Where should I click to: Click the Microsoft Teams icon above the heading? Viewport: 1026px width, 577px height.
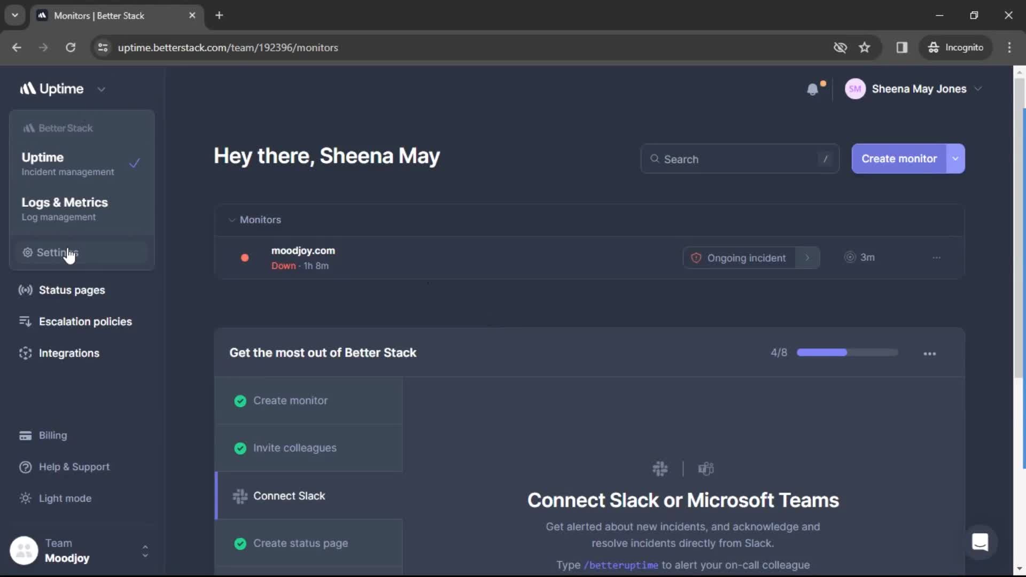coord(706,469)
